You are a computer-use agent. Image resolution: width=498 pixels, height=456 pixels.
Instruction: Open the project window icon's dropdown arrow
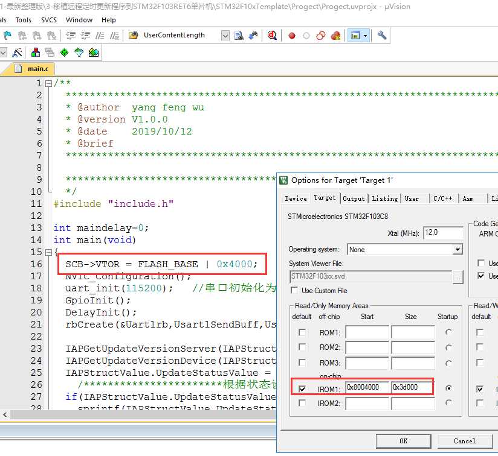(365, 36)
